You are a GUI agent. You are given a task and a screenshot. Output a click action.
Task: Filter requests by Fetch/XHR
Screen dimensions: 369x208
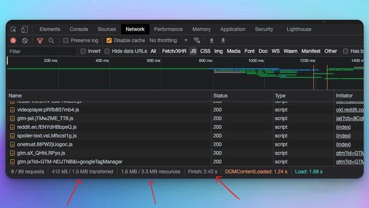tap(174, 51)
